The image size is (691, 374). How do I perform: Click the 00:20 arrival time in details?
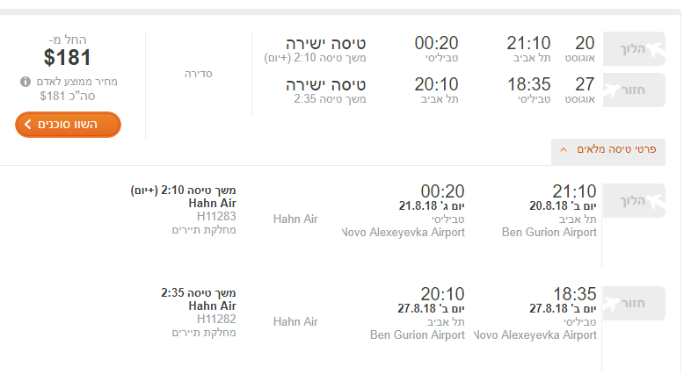[x=442, y=191]
